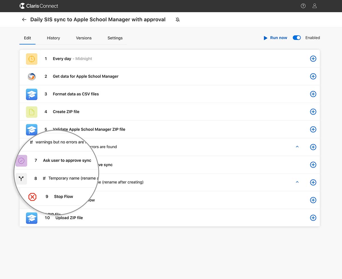Image resolution: width=342 pixels, height=279 pixels.
Task: Collapse the rename after creating condition
Action: 297,182
